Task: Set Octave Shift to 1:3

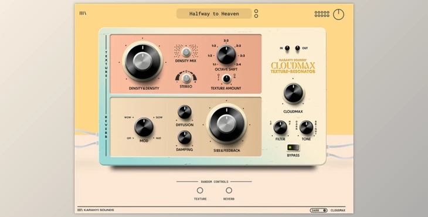Action: pyautogui.click(x=214, y=46)
